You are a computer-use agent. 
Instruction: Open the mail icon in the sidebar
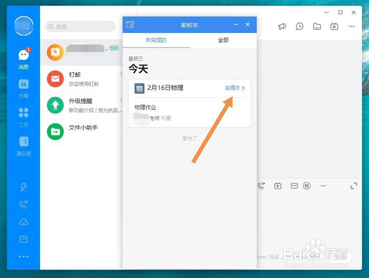coord(24,239)
